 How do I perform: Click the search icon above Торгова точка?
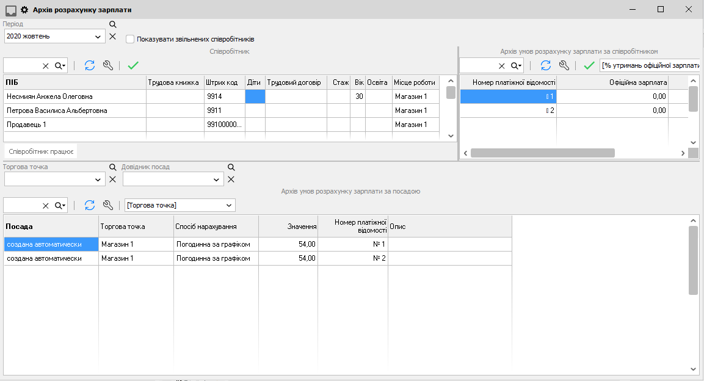(112, 167)
